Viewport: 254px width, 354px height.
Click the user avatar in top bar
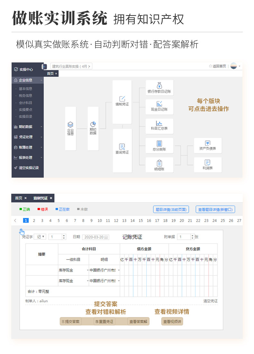click(x=234, y=66)
